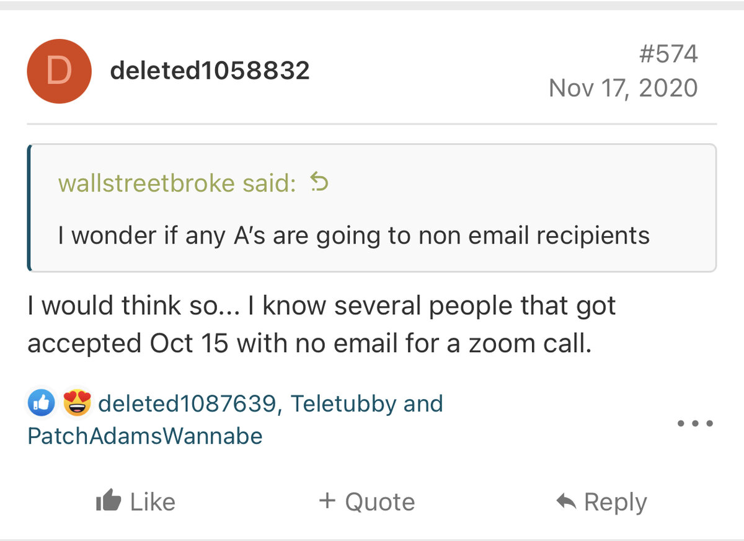
Task: Click the plus icon beside Quote
Action: (327, 501)
